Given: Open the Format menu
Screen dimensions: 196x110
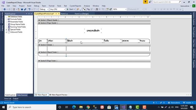Looking at the screenshot, I should tap(51, 6).
